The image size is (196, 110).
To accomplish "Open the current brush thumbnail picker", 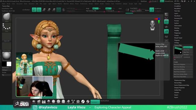I will coord(7,17).
